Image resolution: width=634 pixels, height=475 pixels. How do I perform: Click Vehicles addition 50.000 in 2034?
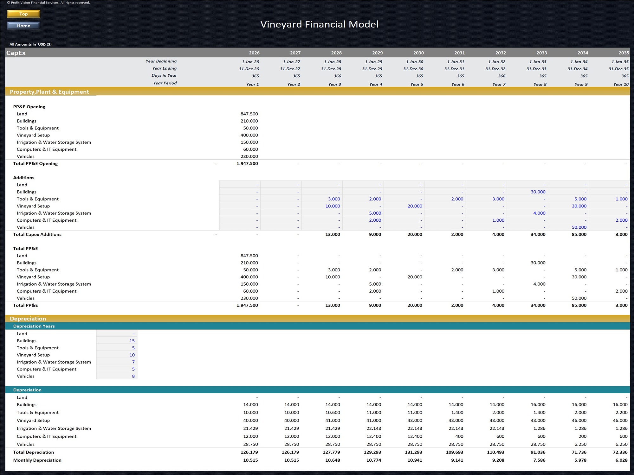point(579,227)
